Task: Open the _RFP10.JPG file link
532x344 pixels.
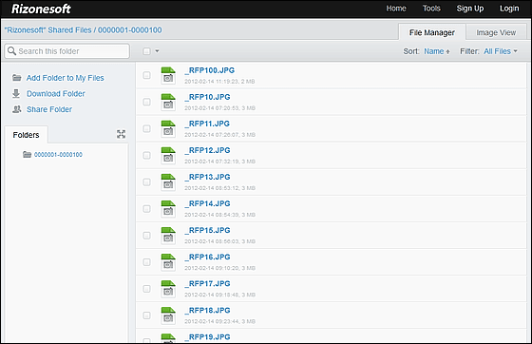Action: [207, 97]
